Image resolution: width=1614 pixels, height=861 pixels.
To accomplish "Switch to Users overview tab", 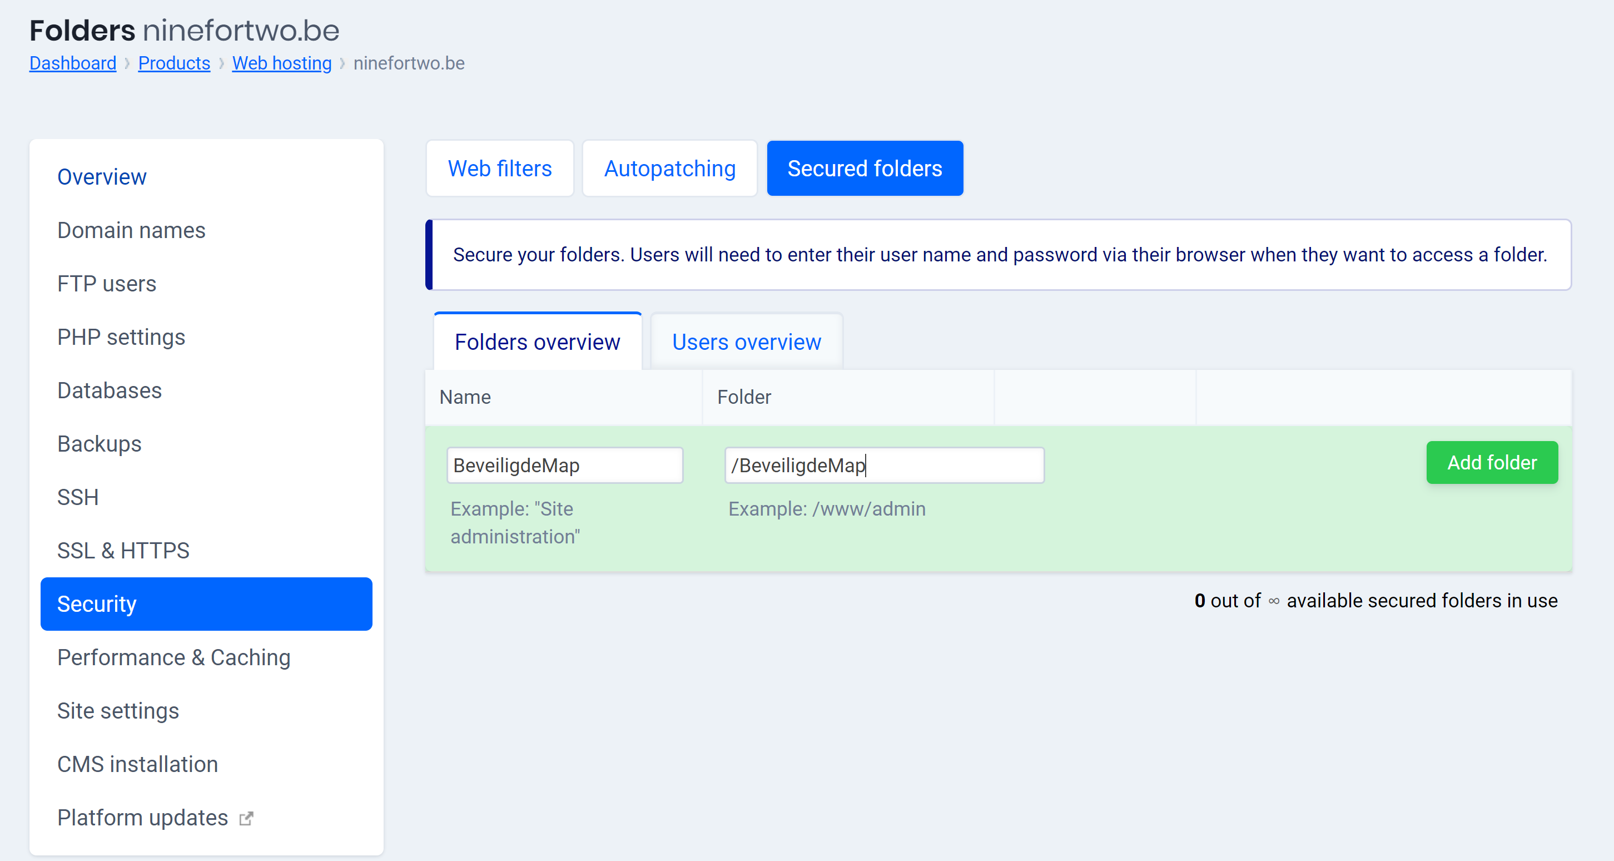I will [x=746, y=342].
